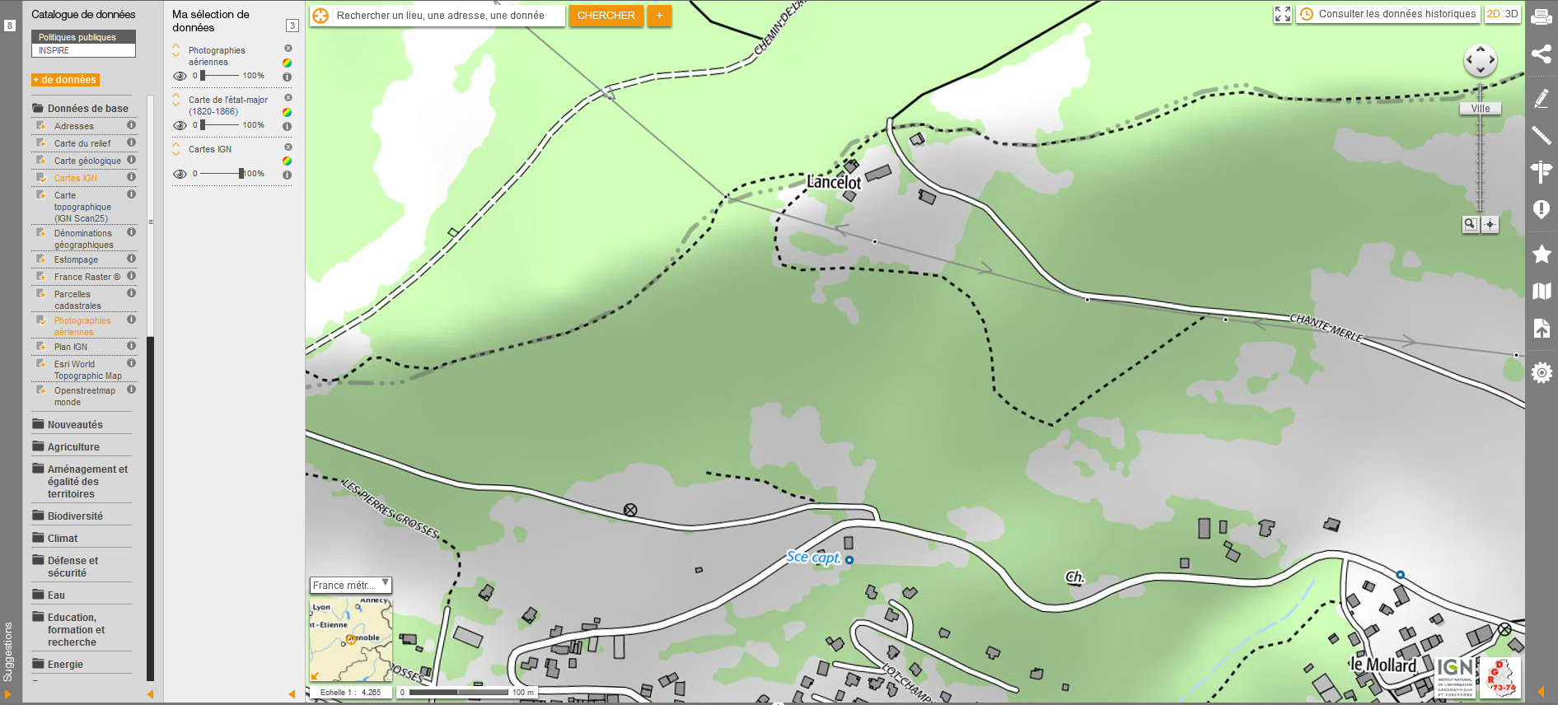This screenshot has height=705, width=1558.
Task: Remove the Carte de l'état-major layer
Action: click(288, 98)
